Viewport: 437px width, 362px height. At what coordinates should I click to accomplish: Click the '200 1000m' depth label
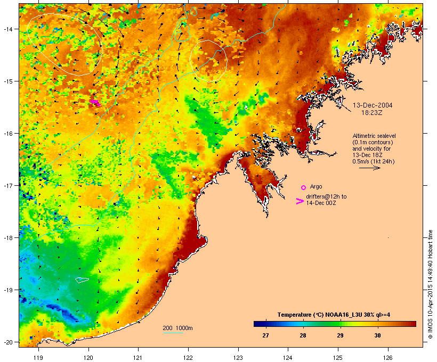177,328
